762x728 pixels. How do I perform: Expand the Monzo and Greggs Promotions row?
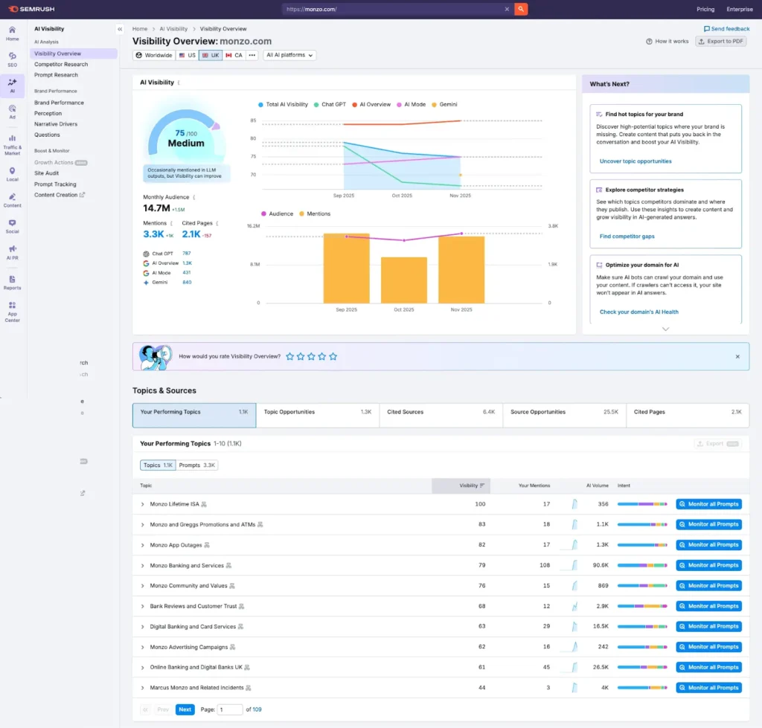click(142, 525)
